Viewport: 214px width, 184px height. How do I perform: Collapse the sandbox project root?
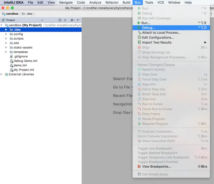tap(2, 25)
